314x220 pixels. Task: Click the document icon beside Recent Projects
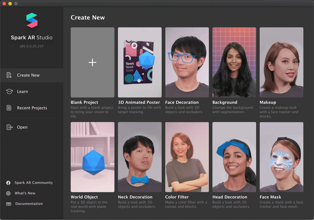coord(9,108)
